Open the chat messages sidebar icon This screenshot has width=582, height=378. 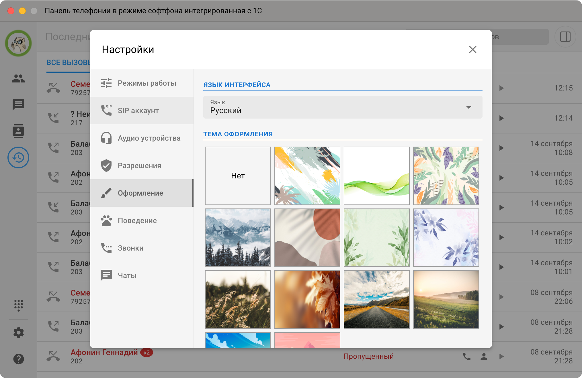pos(18,105)
